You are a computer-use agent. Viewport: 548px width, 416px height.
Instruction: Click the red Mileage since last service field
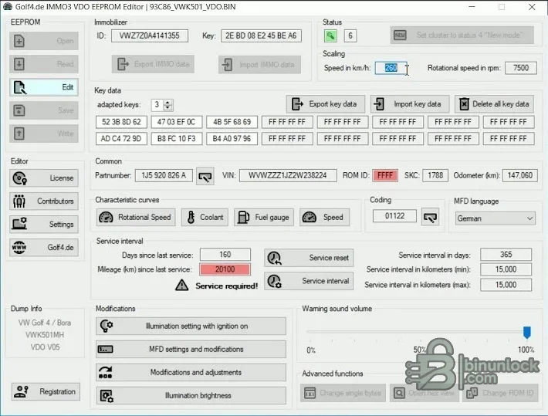click(225, 269)
